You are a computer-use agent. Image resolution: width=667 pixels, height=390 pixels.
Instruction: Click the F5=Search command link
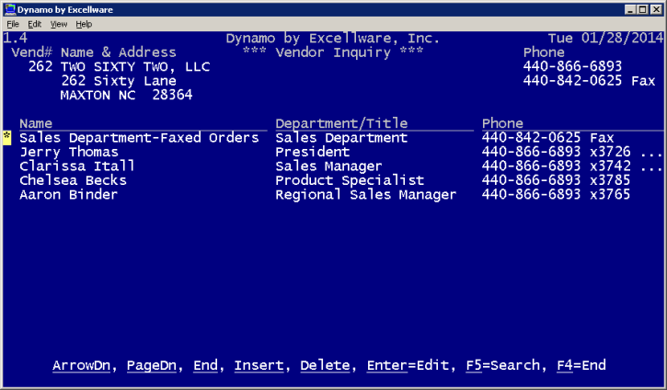(503, 365)
